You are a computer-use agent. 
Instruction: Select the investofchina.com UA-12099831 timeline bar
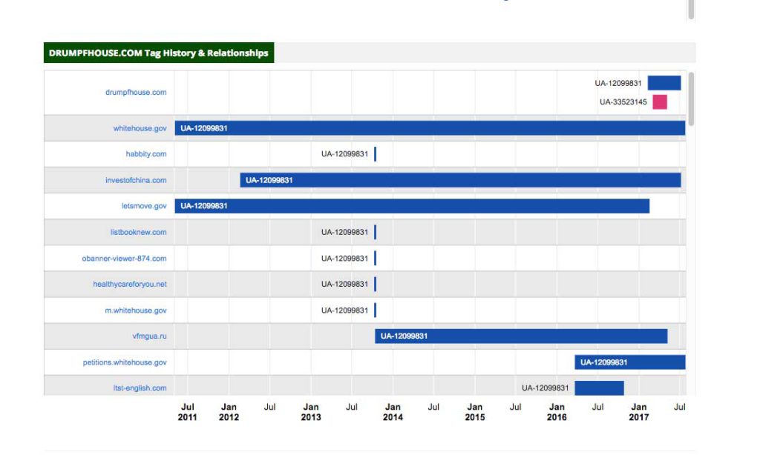click(460, 180)
